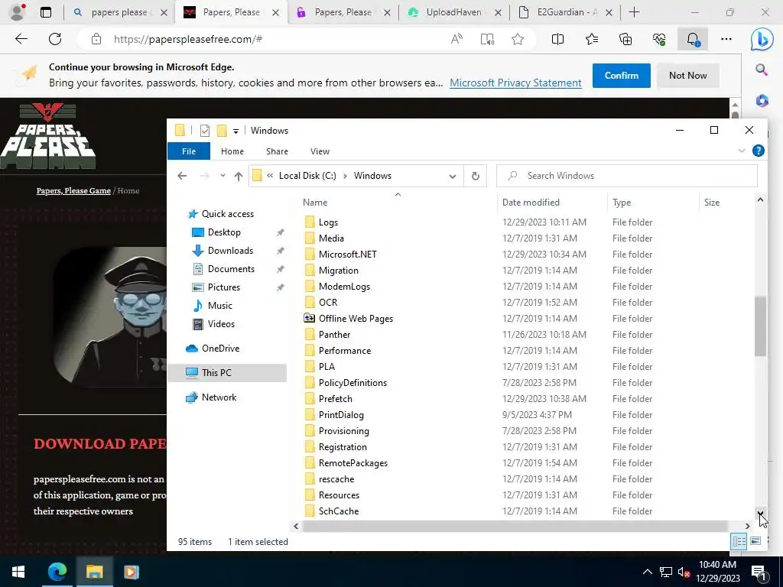Image resolution: width=783 pixels, height=587 pixels.
Task: Click the Papers, Please Game breadcrumb link
Action: click(73, 190)
